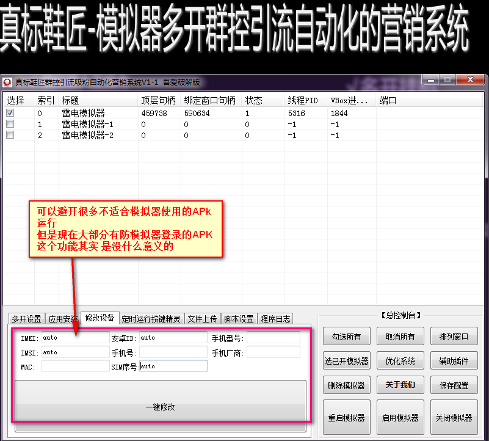
Task: Uncheck the 雷电模拟器 row checkbox
Action: click(x=10, y=112)
